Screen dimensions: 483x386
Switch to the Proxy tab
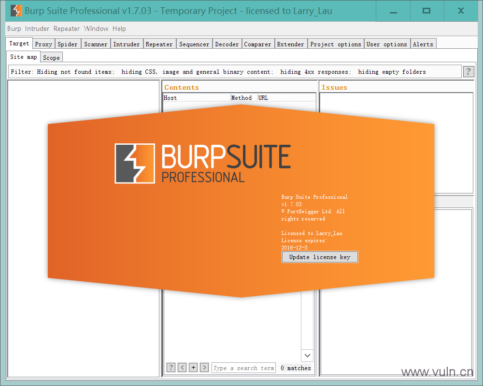[43, 44]
